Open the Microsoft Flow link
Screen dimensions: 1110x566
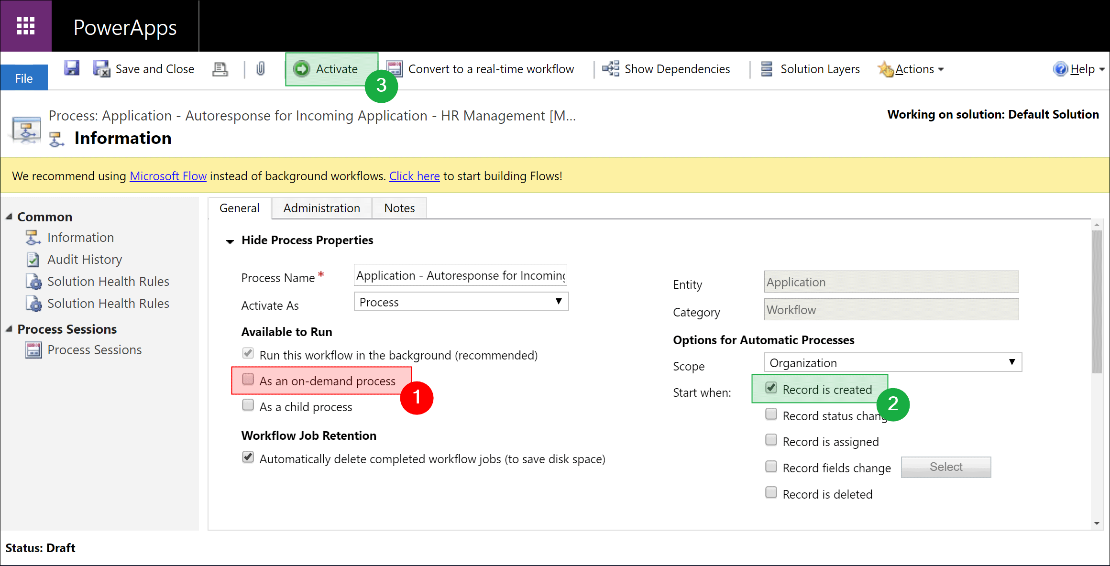pos(168,176)
